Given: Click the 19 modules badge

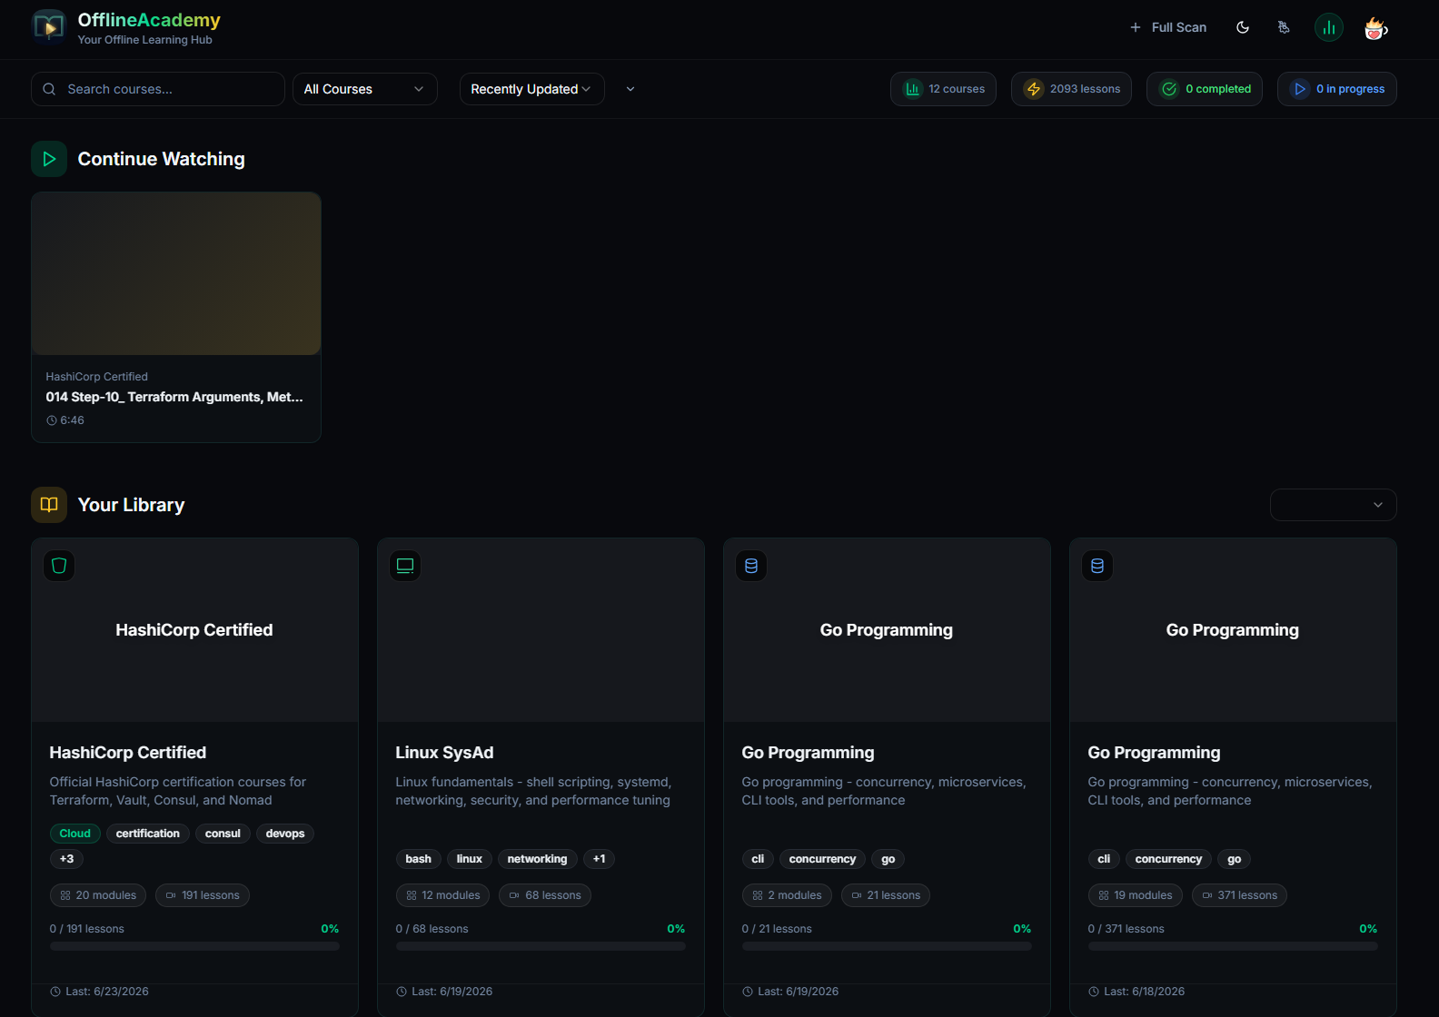Looking at the screenshot, I should (1136, 895).
